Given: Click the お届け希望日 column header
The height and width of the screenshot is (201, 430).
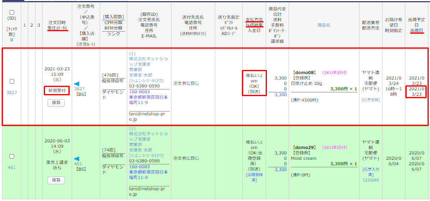Looking at the screenshot, I should point(394,22).
